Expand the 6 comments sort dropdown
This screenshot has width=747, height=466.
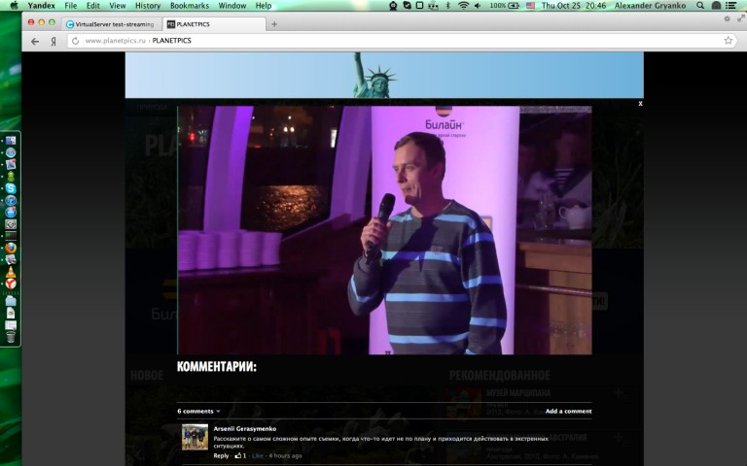tap(198, 412)
